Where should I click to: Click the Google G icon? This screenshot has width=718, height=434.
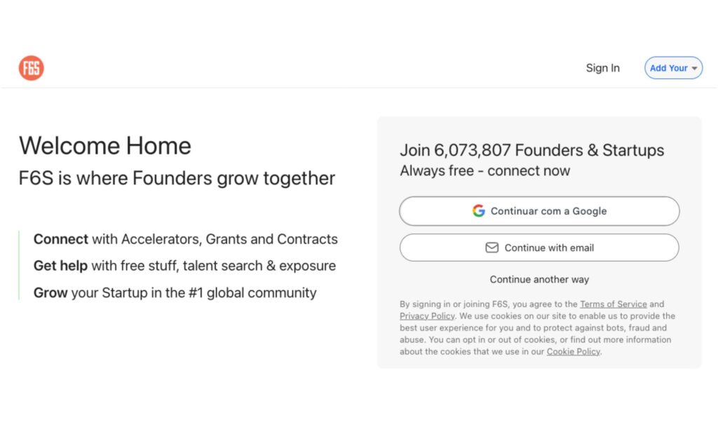coord(479,211)
